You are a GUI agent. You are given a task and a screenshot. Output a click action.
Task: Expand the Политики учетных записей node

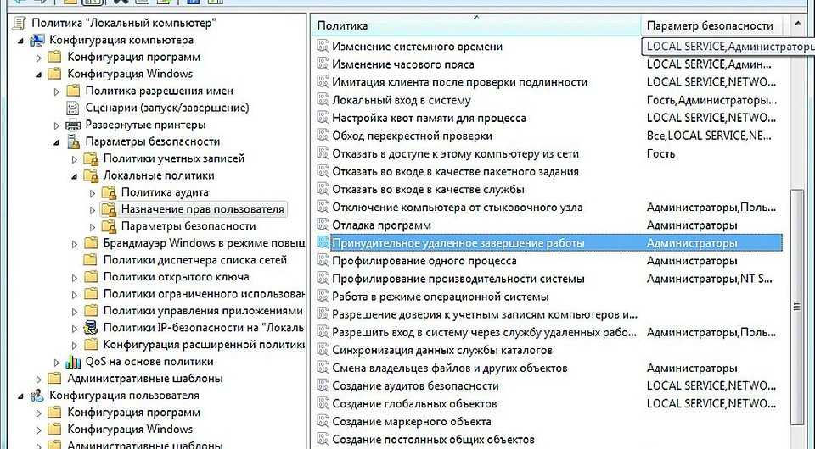[75, 158]
